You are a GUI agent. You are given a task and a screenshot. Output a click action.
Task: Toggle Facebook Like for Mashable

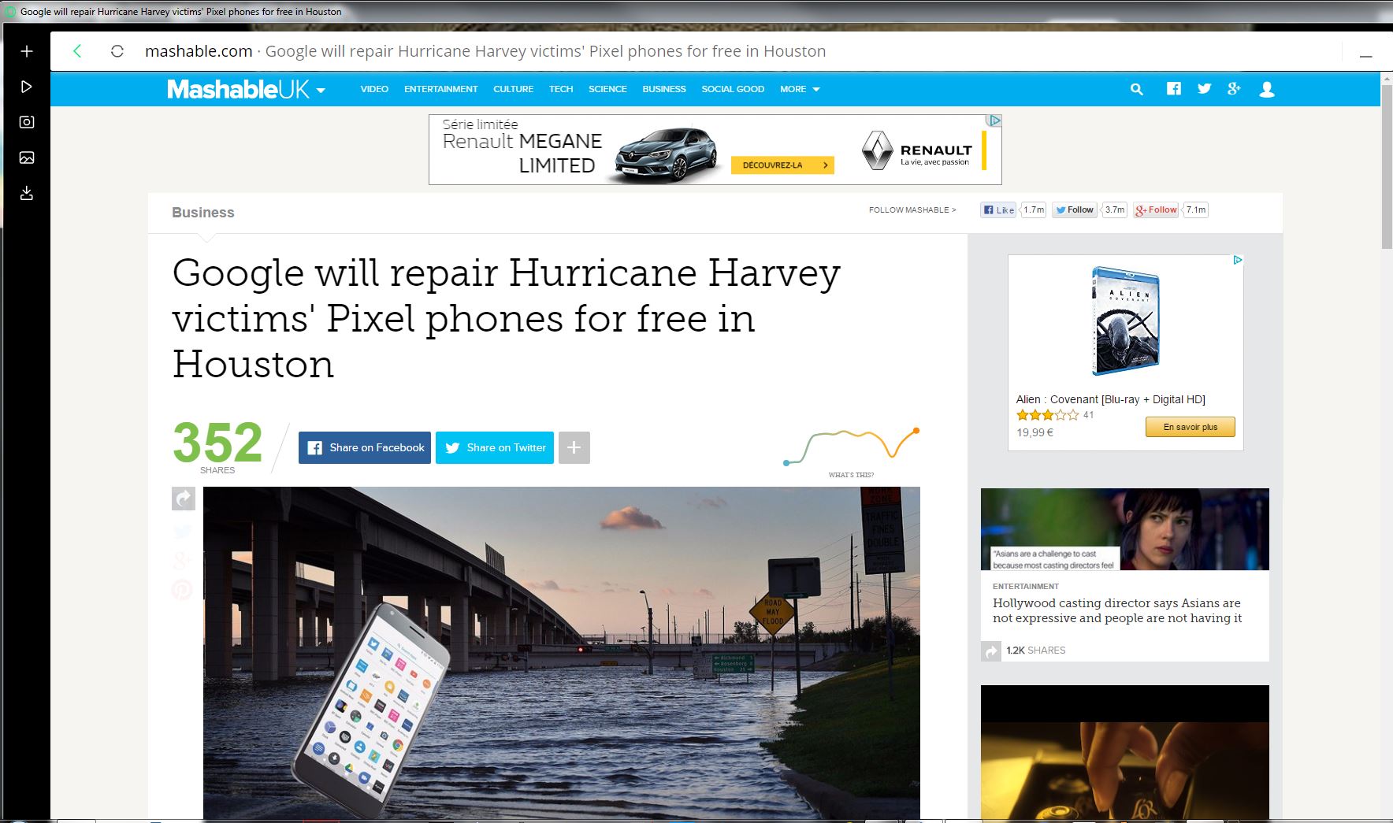tap(998, 210)
